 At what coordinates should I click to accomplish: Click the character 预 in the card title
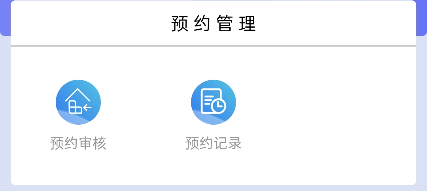[180, 23]
